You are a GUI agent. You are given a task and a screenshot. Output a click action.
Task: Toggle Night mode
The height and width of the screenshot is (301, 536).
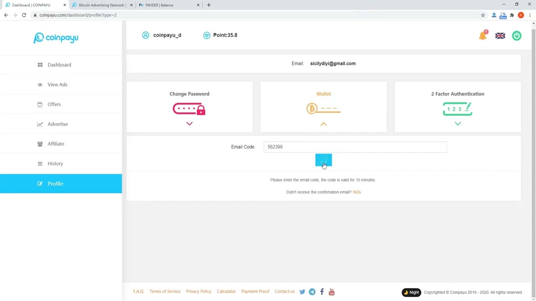[411, 292]
